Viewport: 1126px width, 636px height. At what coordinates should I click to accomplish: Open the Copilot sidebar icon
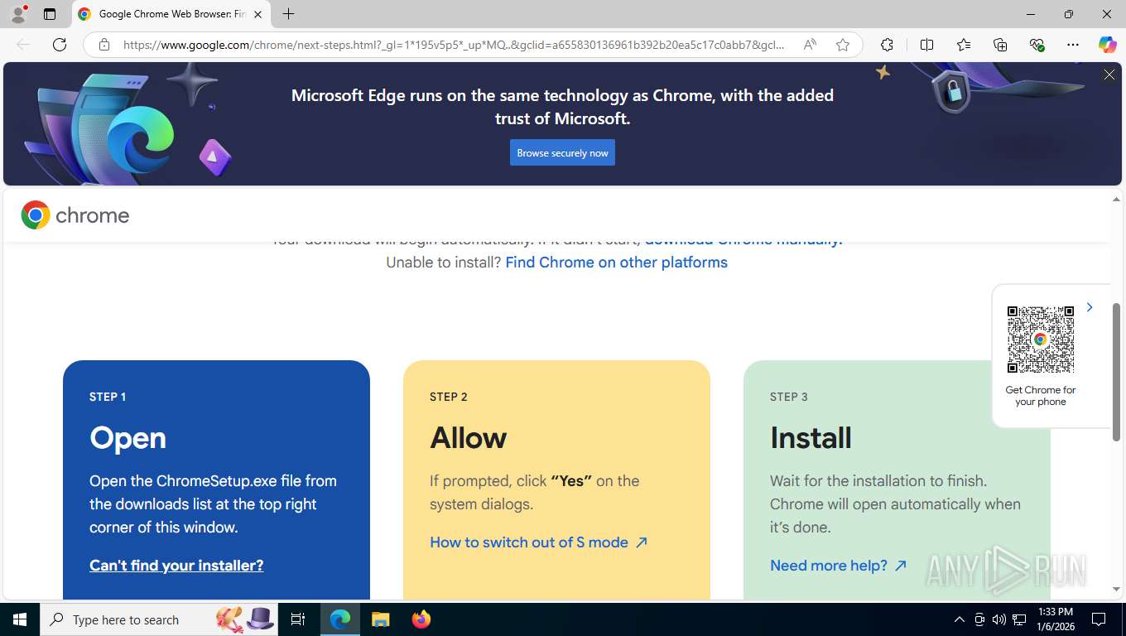pyautogui.click(x=1108, y=45)
